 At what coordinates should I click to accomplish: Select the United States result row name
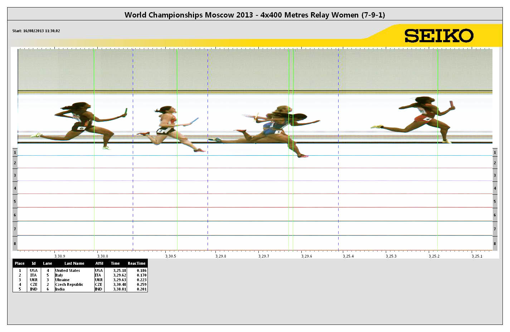(68, 270)
